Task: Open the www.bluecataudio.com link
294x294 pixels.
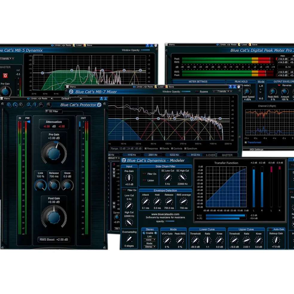Action: [165, 214]
